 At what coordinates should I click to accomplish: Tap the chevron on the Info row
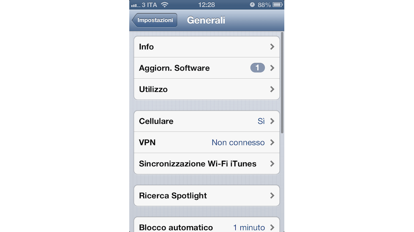(272, 47)
